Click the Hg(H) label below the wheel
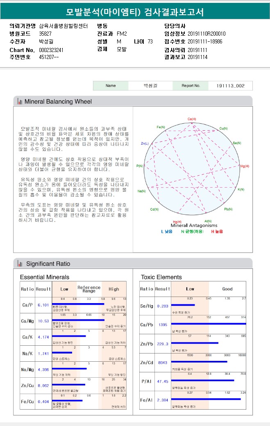 (x=177, y=222)
